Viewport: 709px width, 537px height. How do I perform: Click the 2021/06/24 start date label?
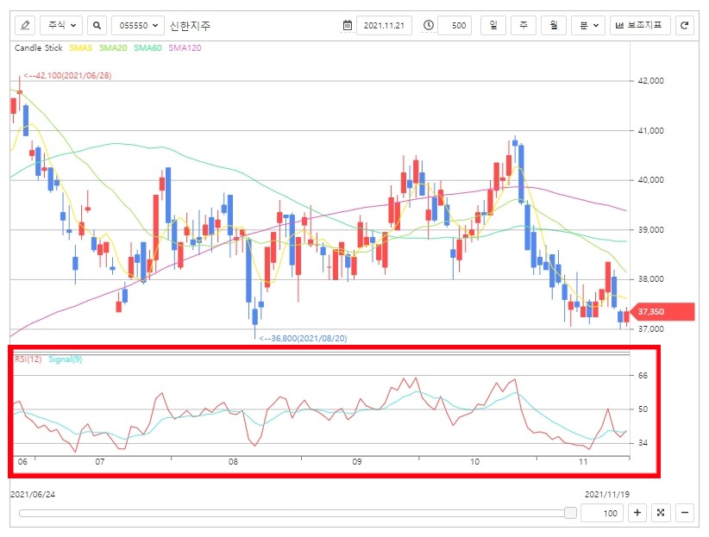click(x=33, y=495)
